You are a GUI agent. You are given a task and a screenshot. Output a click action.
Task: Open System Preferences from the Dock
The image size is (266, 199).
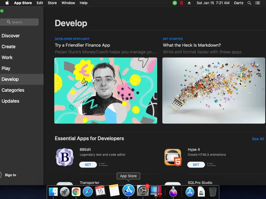point(143,191)
